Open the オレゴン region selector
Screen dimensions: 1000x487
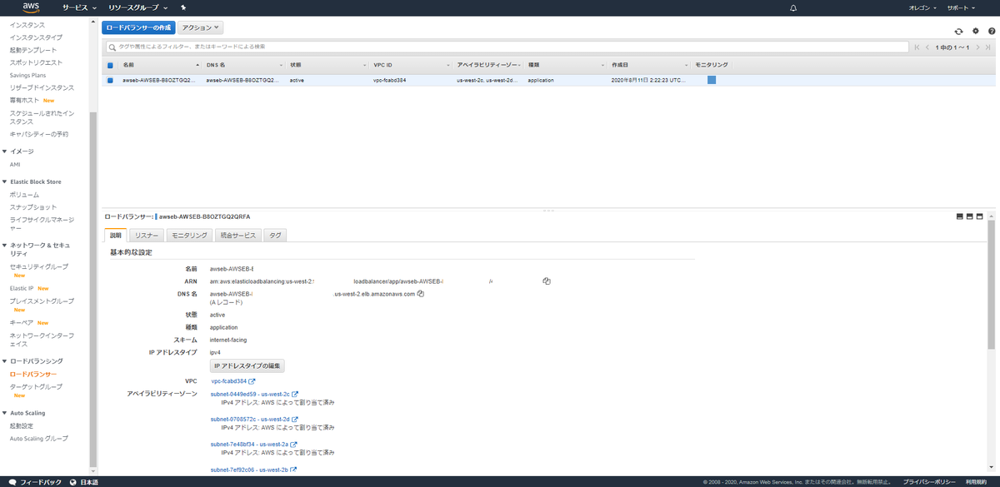tap(922, 7)
